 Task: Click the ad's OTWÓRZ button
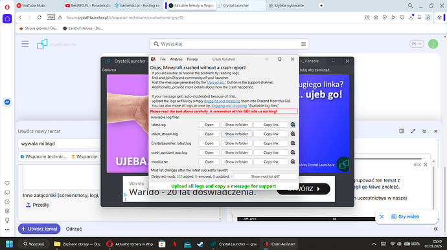[x=303, y=189]
